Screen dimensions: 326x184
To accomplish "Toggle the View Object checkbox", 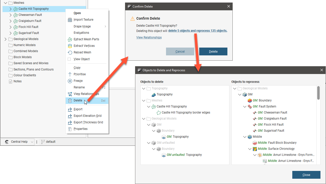I will (x=69, y=59).
